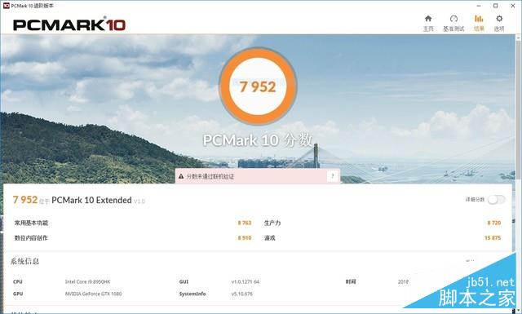
Task: Click the PCMark 10 title bar app icon
Action: coord(6,6)
